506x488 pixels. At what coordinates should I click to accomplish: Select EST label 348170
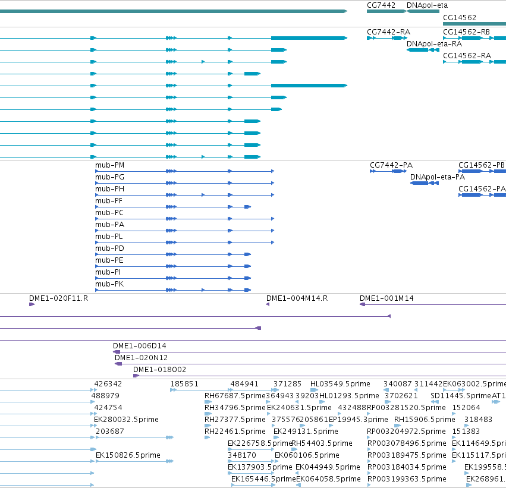[242, 456]
